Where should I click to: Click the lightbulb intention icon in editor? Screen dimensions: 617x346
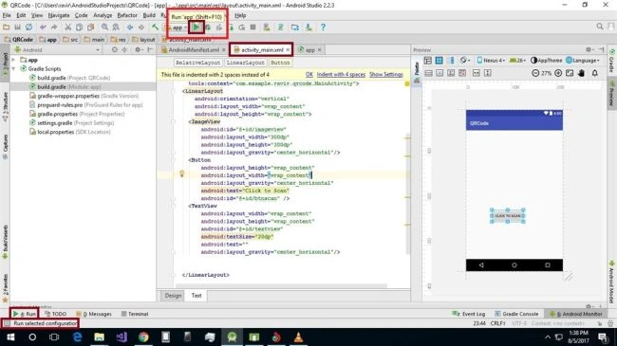click(182, 173)
